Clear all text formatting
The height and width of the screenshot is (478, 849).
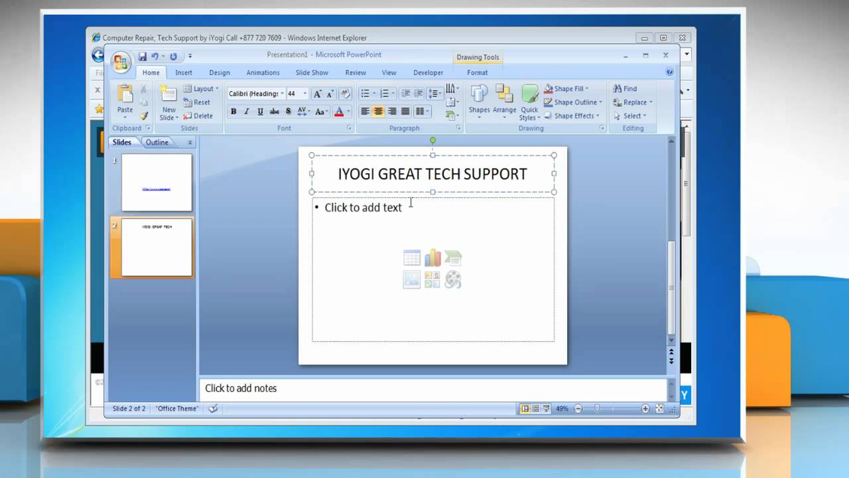click(345, 94)
